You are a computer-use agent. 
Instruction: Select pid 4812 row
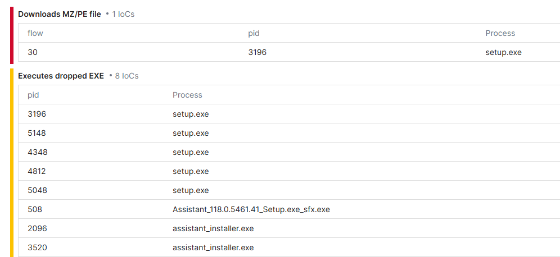click(37, 171)
